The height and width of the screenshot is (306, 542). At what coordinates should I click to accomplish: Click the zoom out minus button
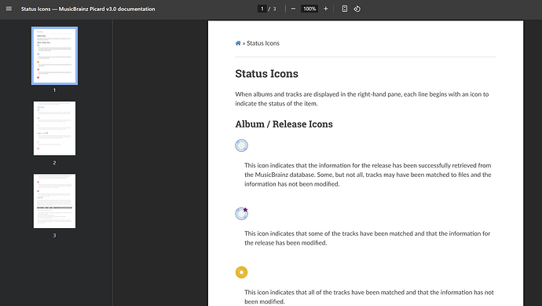293,9
